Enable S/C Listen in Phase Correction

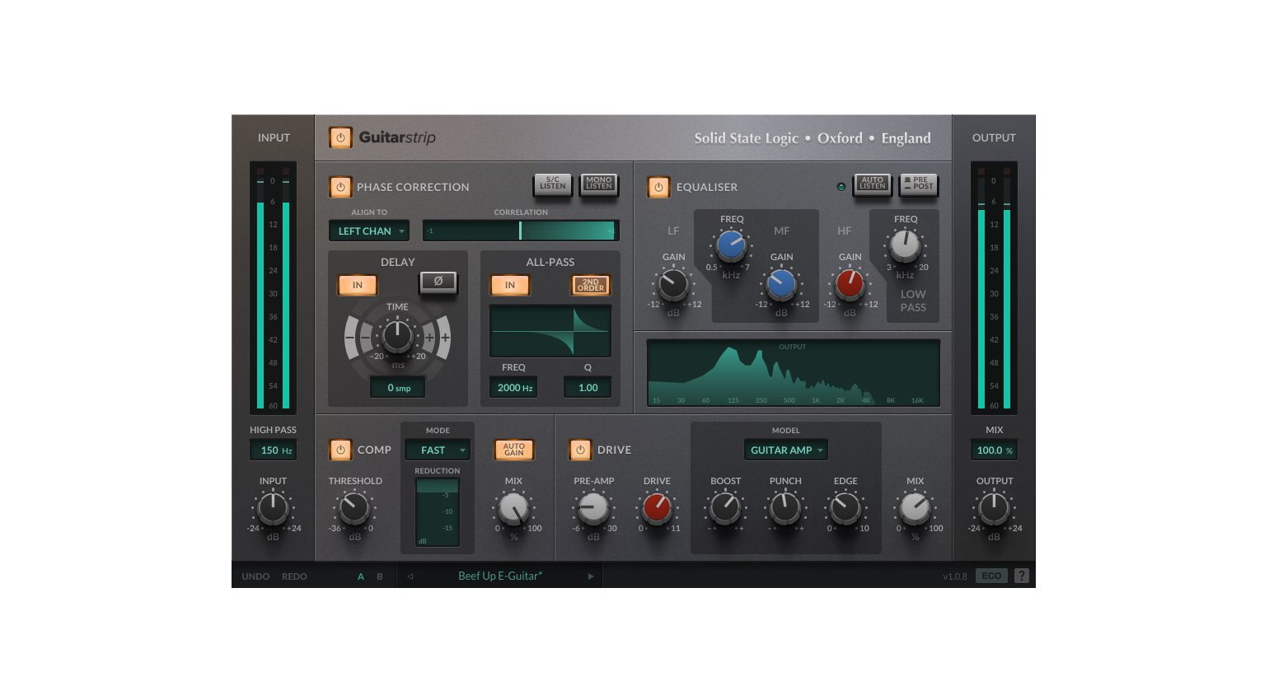[552, 185]
